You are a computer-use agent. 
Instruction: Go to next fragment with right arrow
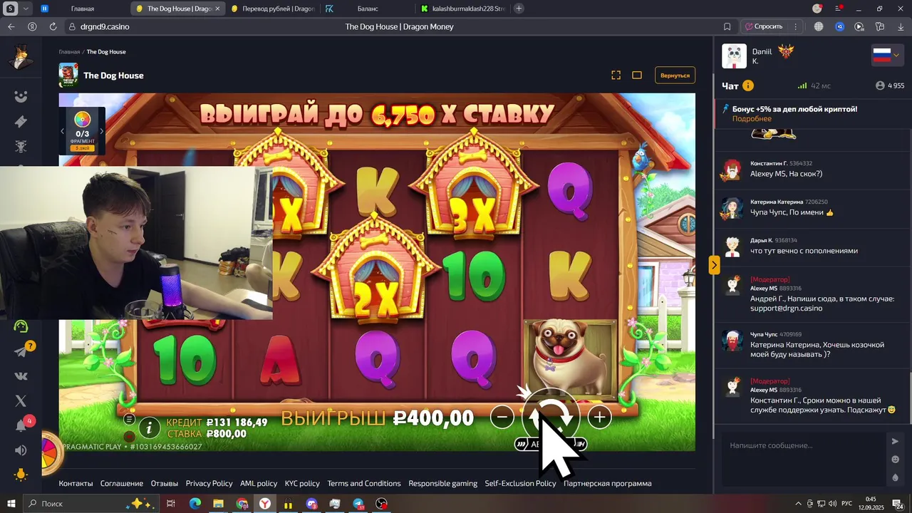click(101, 131)
